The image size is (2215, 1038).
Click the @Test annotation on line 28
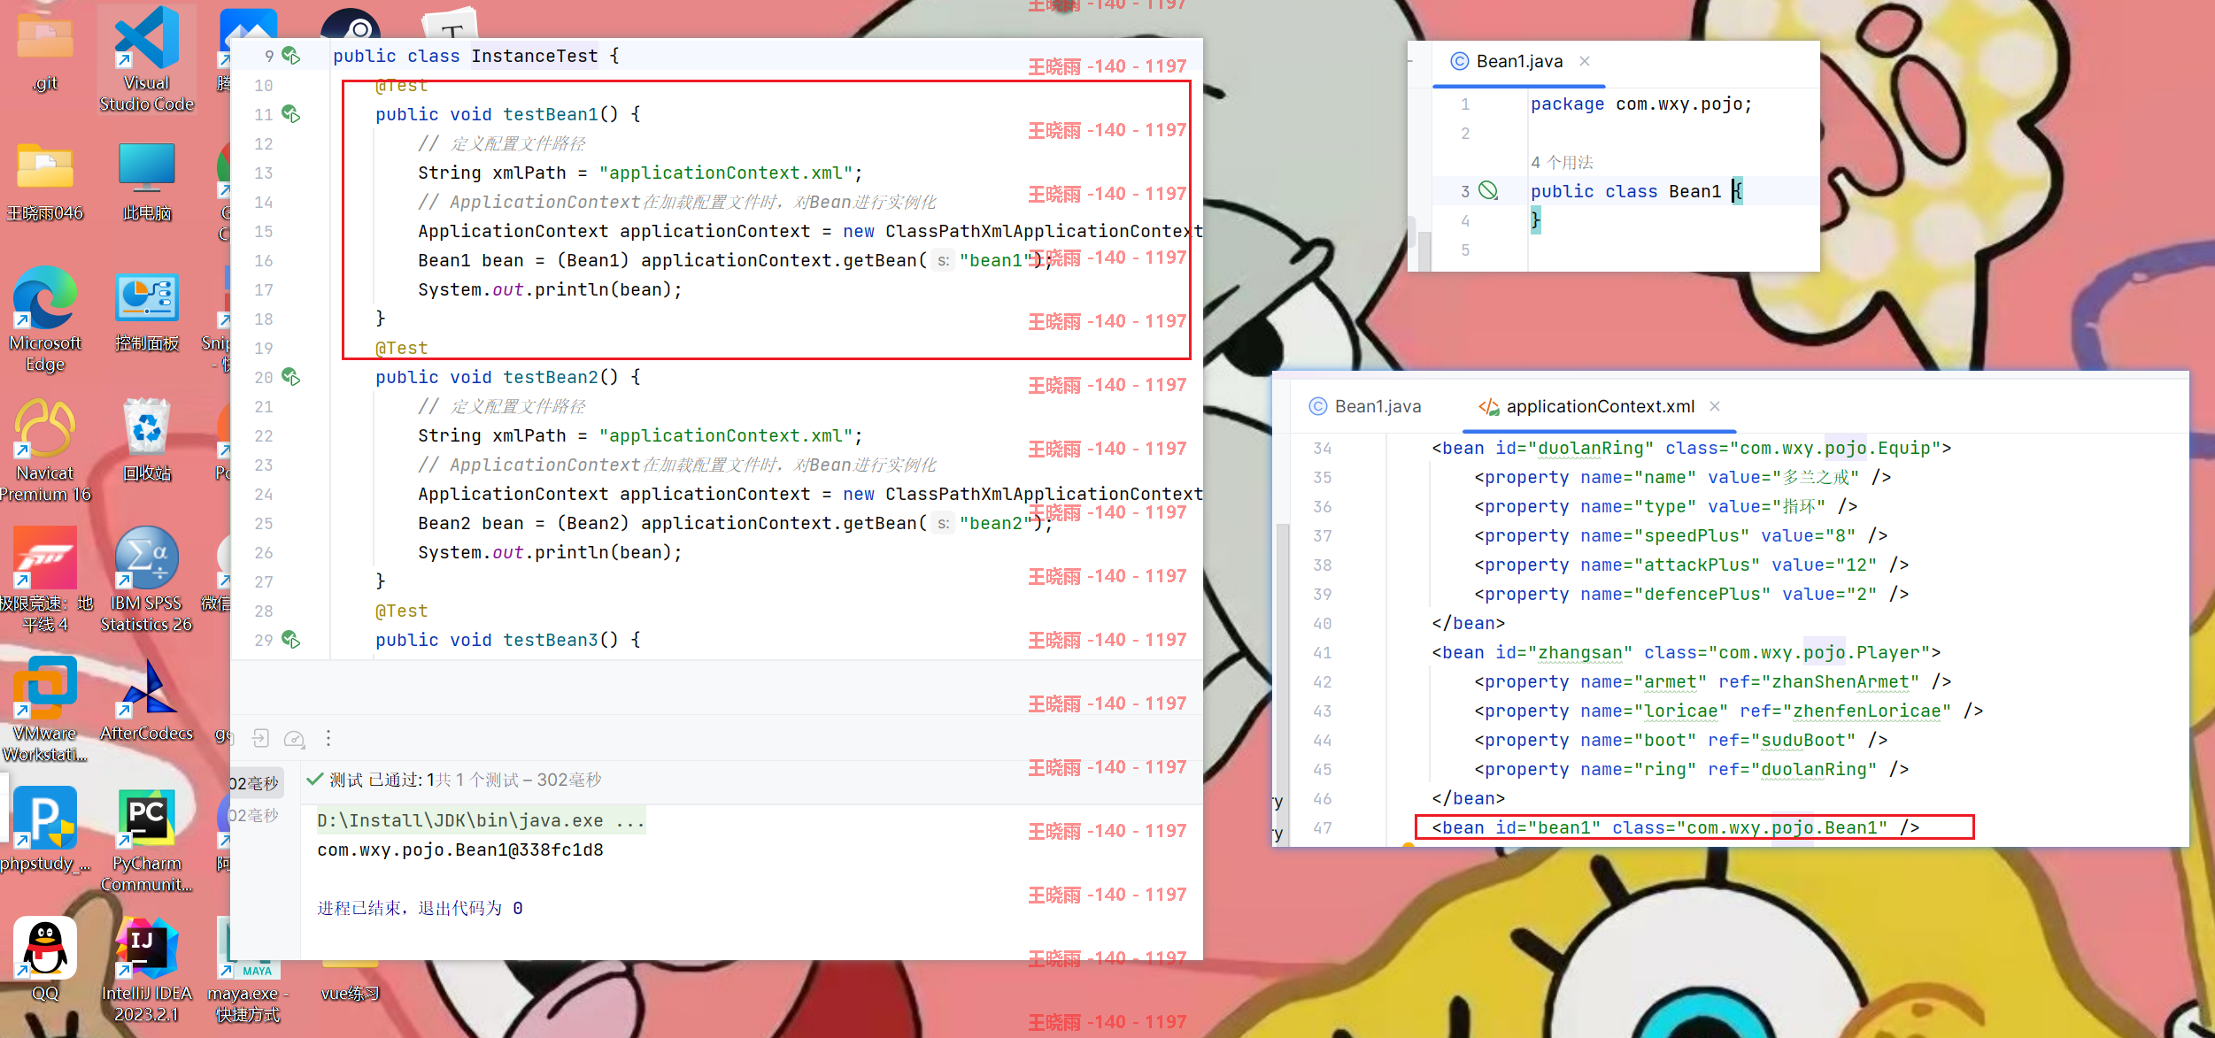point(401,611)
